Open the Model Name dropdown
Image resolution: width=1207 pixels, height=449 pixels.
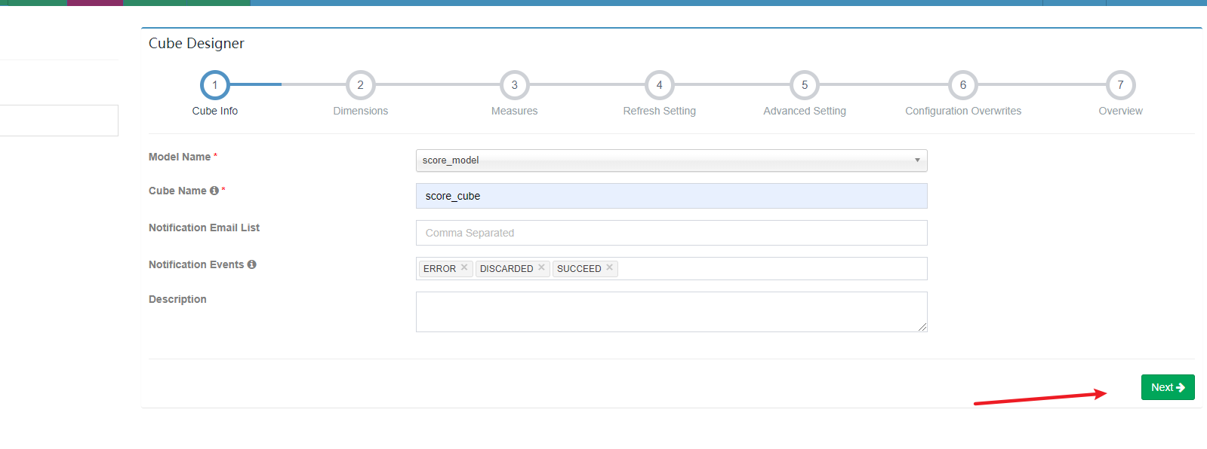pyautogui.click(x=672, y=160)
